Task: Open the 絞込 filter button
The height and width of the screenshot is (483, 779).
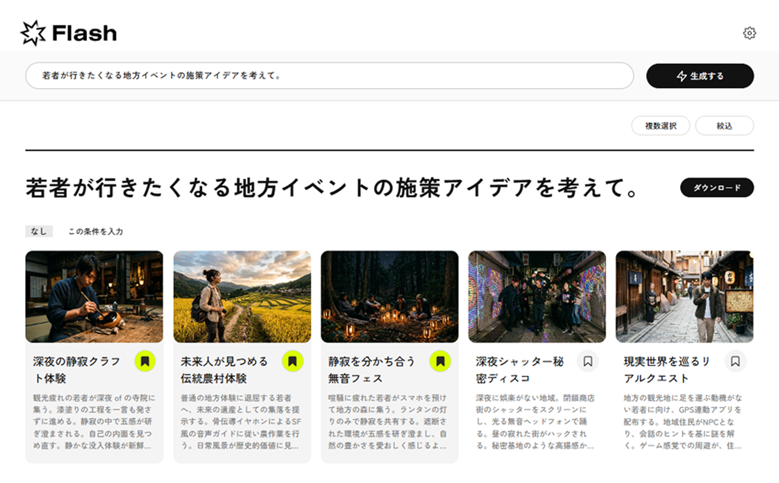Action: [x=724, y=126]
